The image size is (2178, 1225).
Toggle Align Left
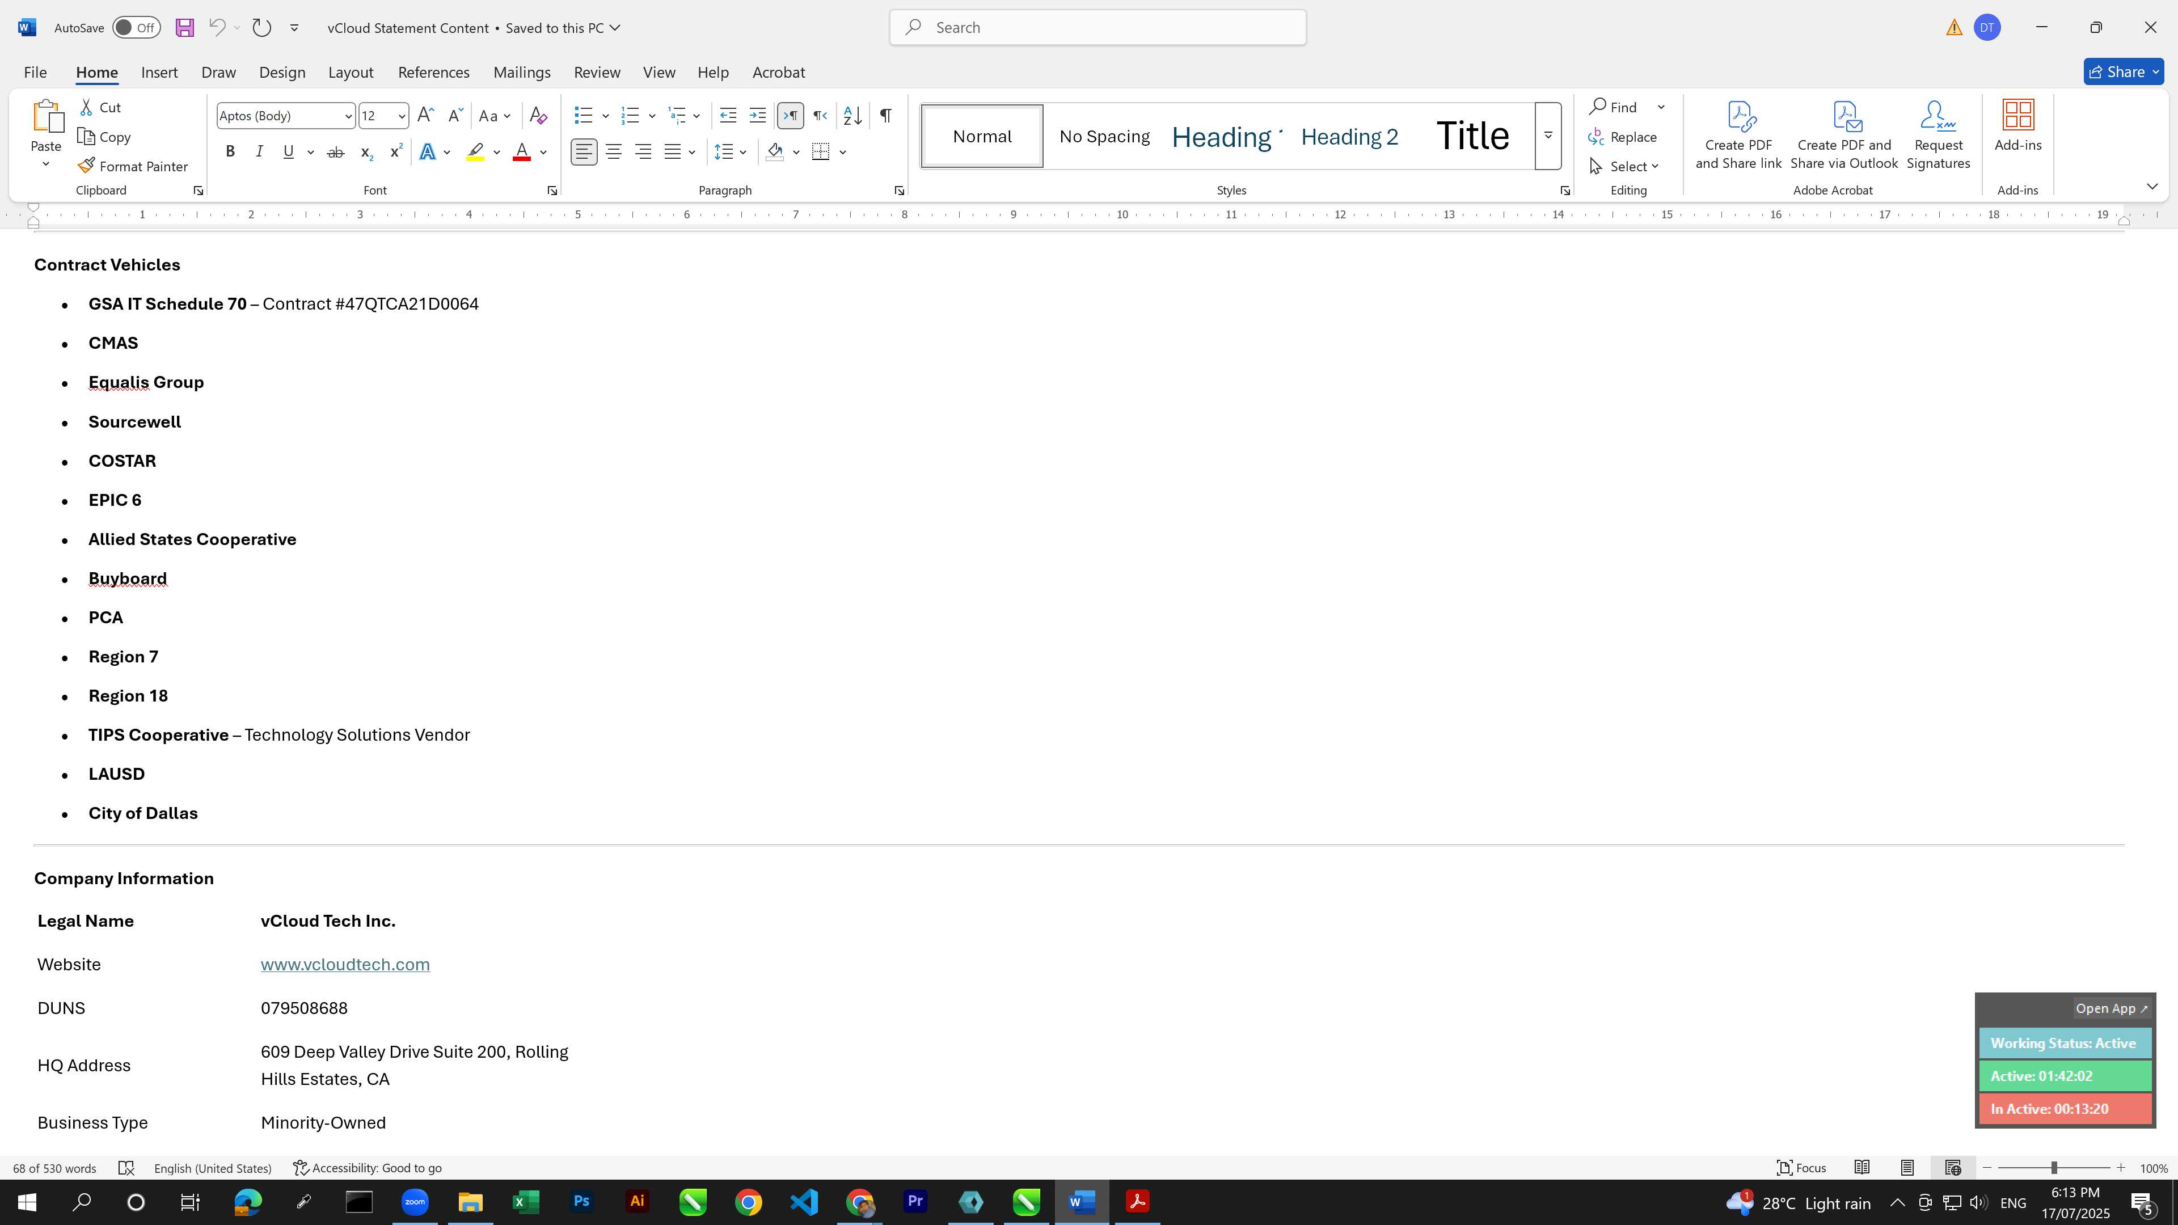point(584,152)
